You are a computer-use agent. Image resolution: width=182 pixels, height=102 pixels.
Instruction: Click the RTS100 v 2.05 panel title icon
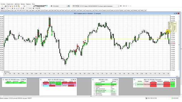tap(93, 80)
